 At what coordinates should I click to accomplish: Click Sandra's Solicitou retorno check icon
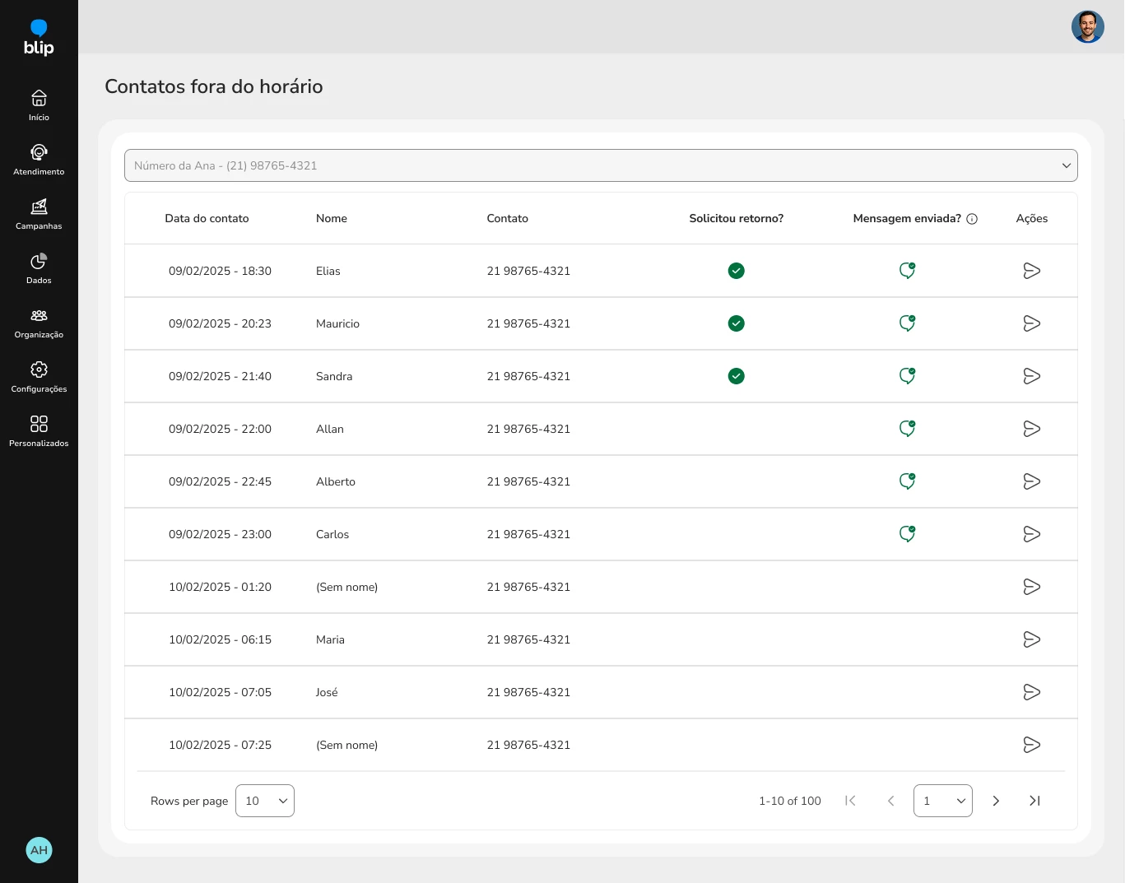tap(737, 376)
